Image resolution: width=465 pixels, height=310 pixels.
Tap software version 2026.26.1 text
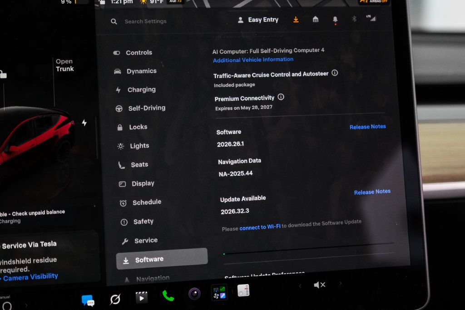[230, 144]
